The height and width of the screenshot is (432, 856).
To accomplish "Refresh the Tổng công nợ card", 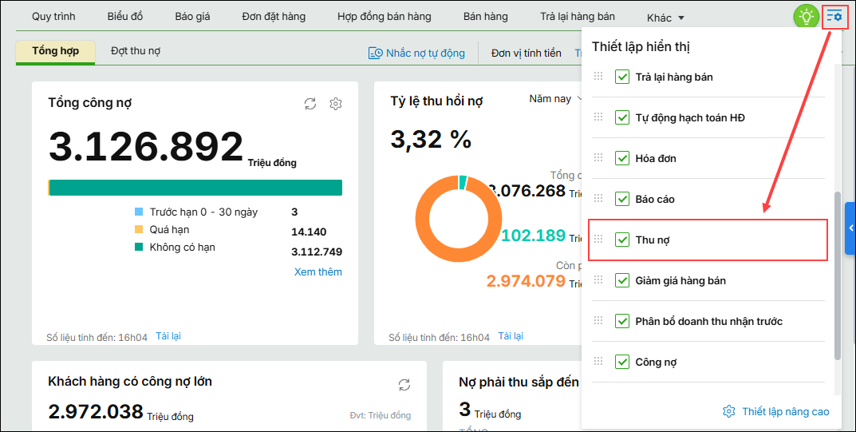I will pos(310,104).
